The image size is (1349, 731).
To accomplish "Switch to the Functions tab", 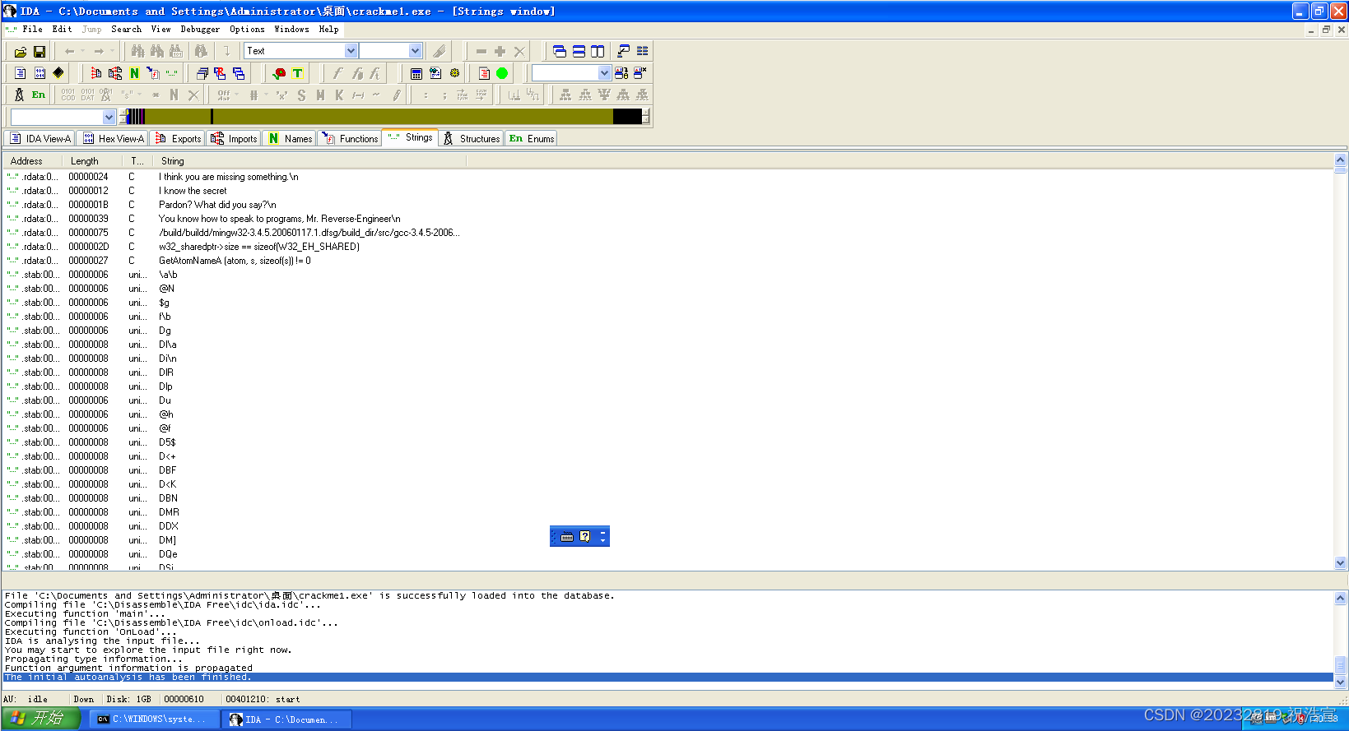I will pyautogui.click(x=350, y=138).
